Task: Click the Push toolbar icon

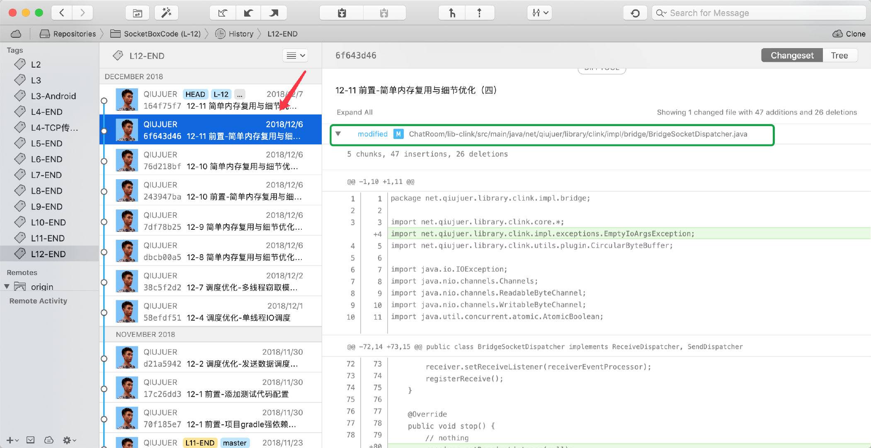Action: (274, 13)
